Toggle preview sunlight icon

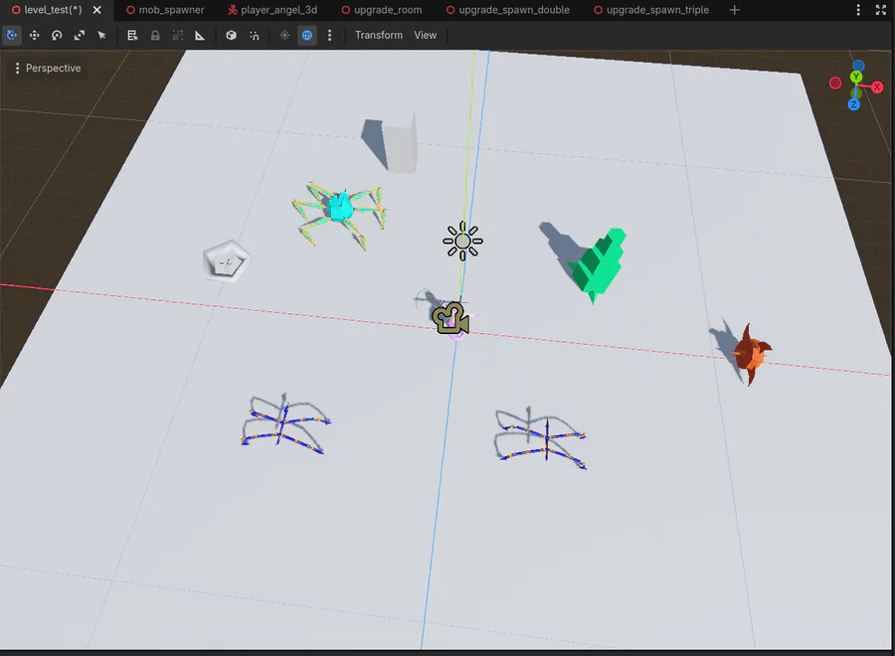point(284,36)
